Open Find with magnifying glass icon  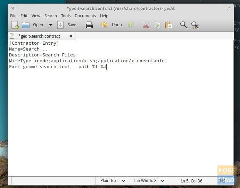point(183,25)
